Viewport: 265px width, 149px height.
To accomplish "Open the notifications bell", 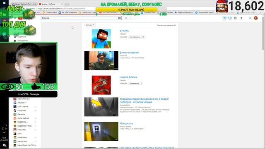I will click(250, 18).
